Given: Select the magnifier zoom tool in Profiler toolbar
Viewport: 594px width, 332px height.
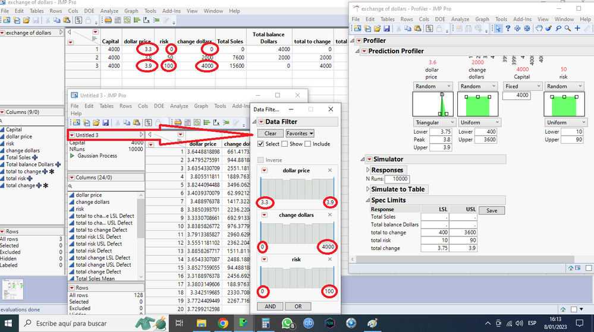Looking at the screenshot, I should coord(568,28).
